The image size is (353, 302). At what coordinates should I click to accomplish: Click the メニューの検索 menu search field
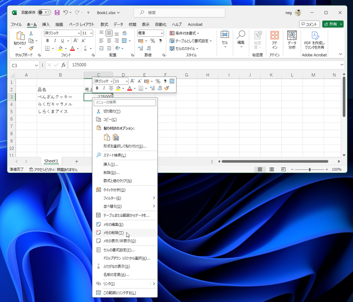pyautogui.click(x=125, y=103)
